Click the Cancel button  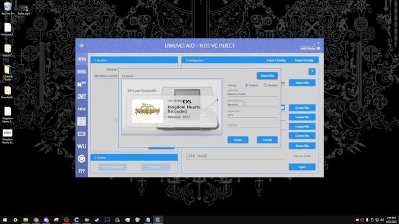(267, 140)
